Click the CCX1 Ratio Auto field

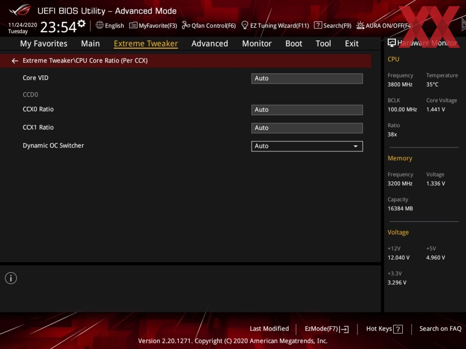pyautogui.click(x=307, y=128)
